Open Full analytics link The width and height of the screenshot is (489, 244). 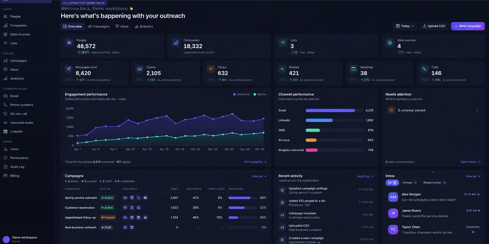(255, 162)
